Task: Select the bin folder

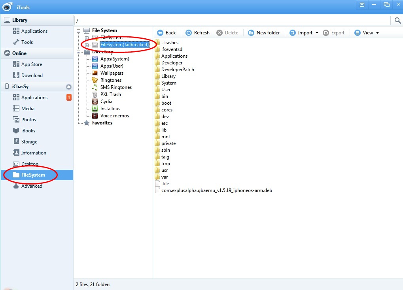Action: tap(162, 96)
